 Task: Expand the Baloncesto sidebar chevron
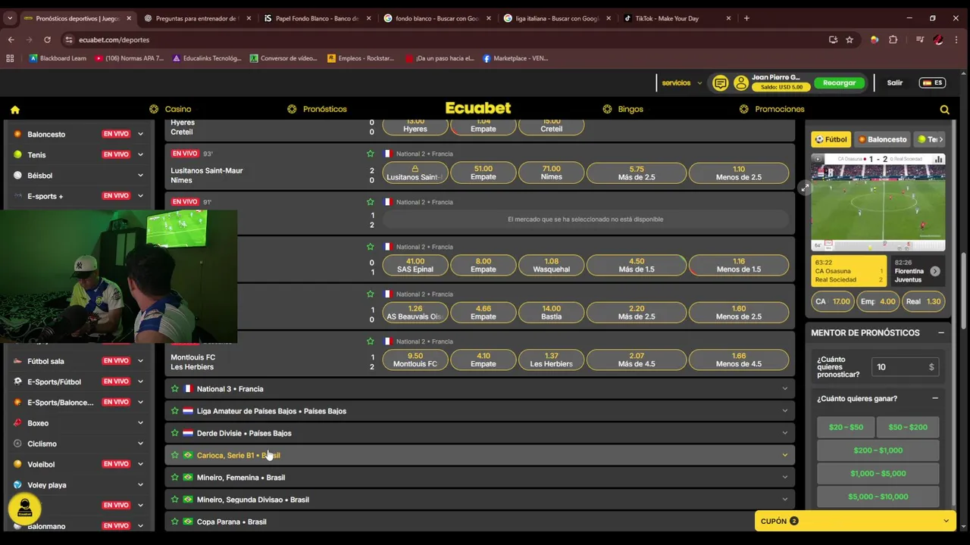click(x=140, y=134)
